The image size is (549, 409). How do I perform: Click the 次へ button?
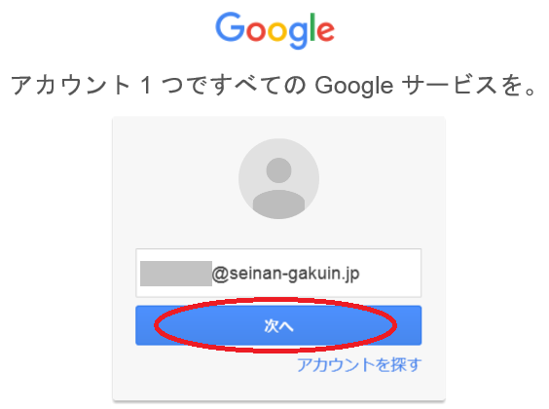[x=278, y=325]
